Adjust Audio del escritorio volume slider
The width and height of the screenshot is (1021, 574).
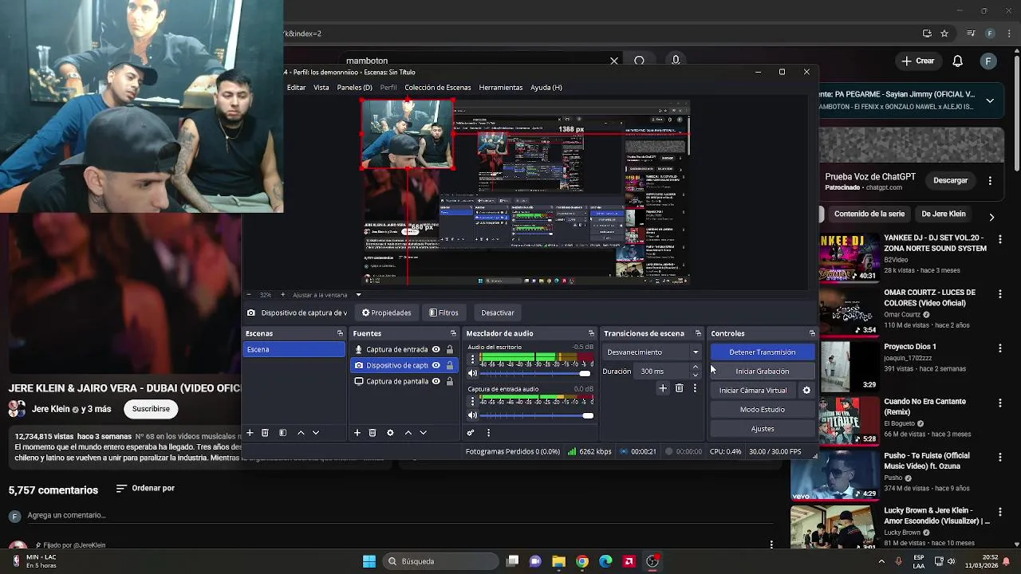(536, 374)
